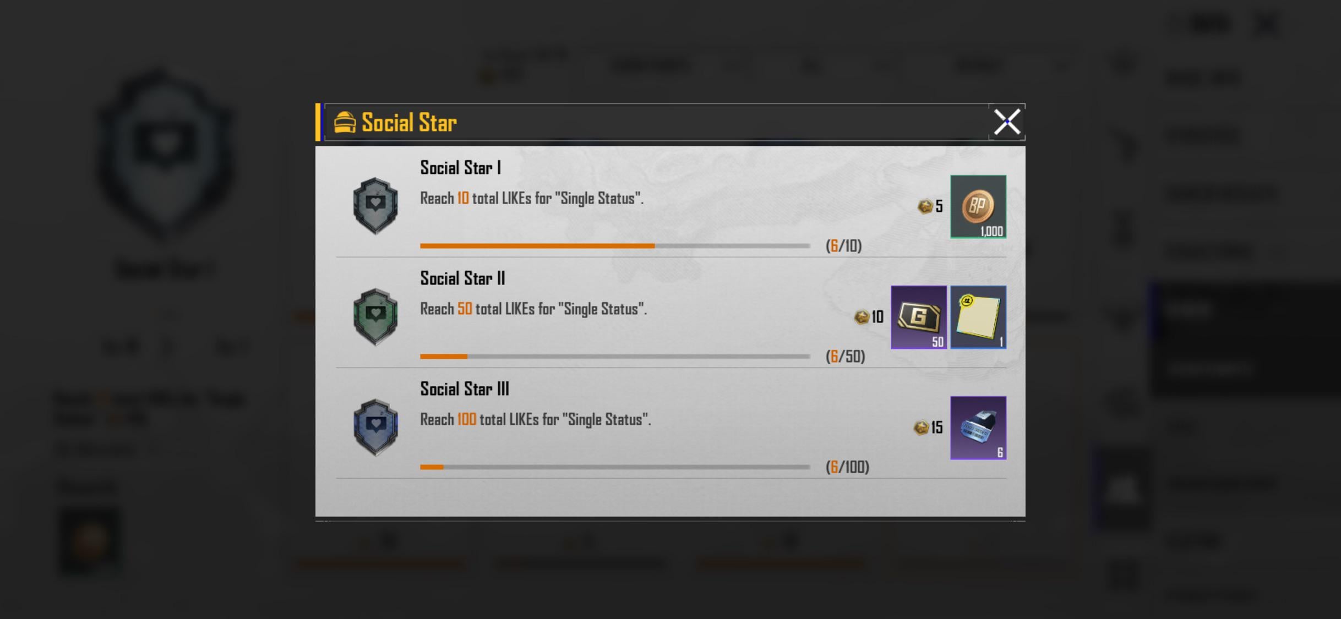Click the "Reach 50 total LIKEs" description

[x=533, y=309]
